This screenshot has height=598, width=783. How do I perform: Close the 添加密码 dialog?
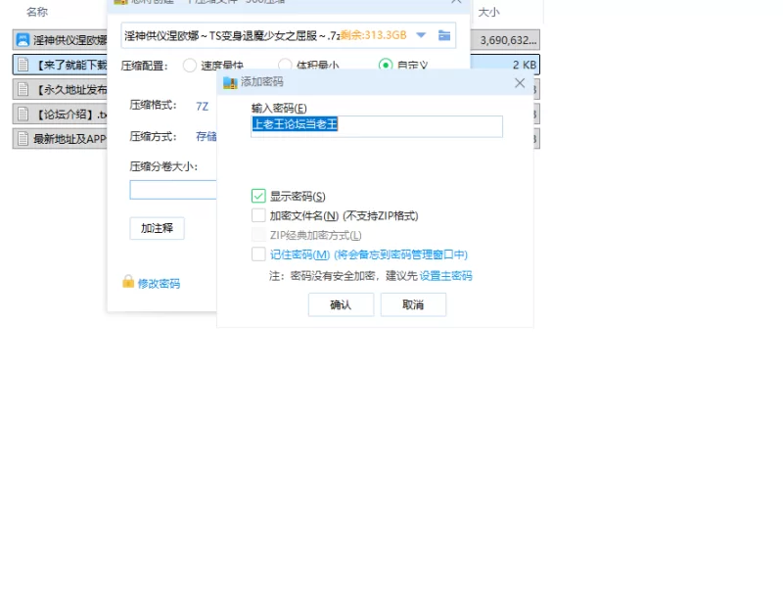[x=520, y=83]
